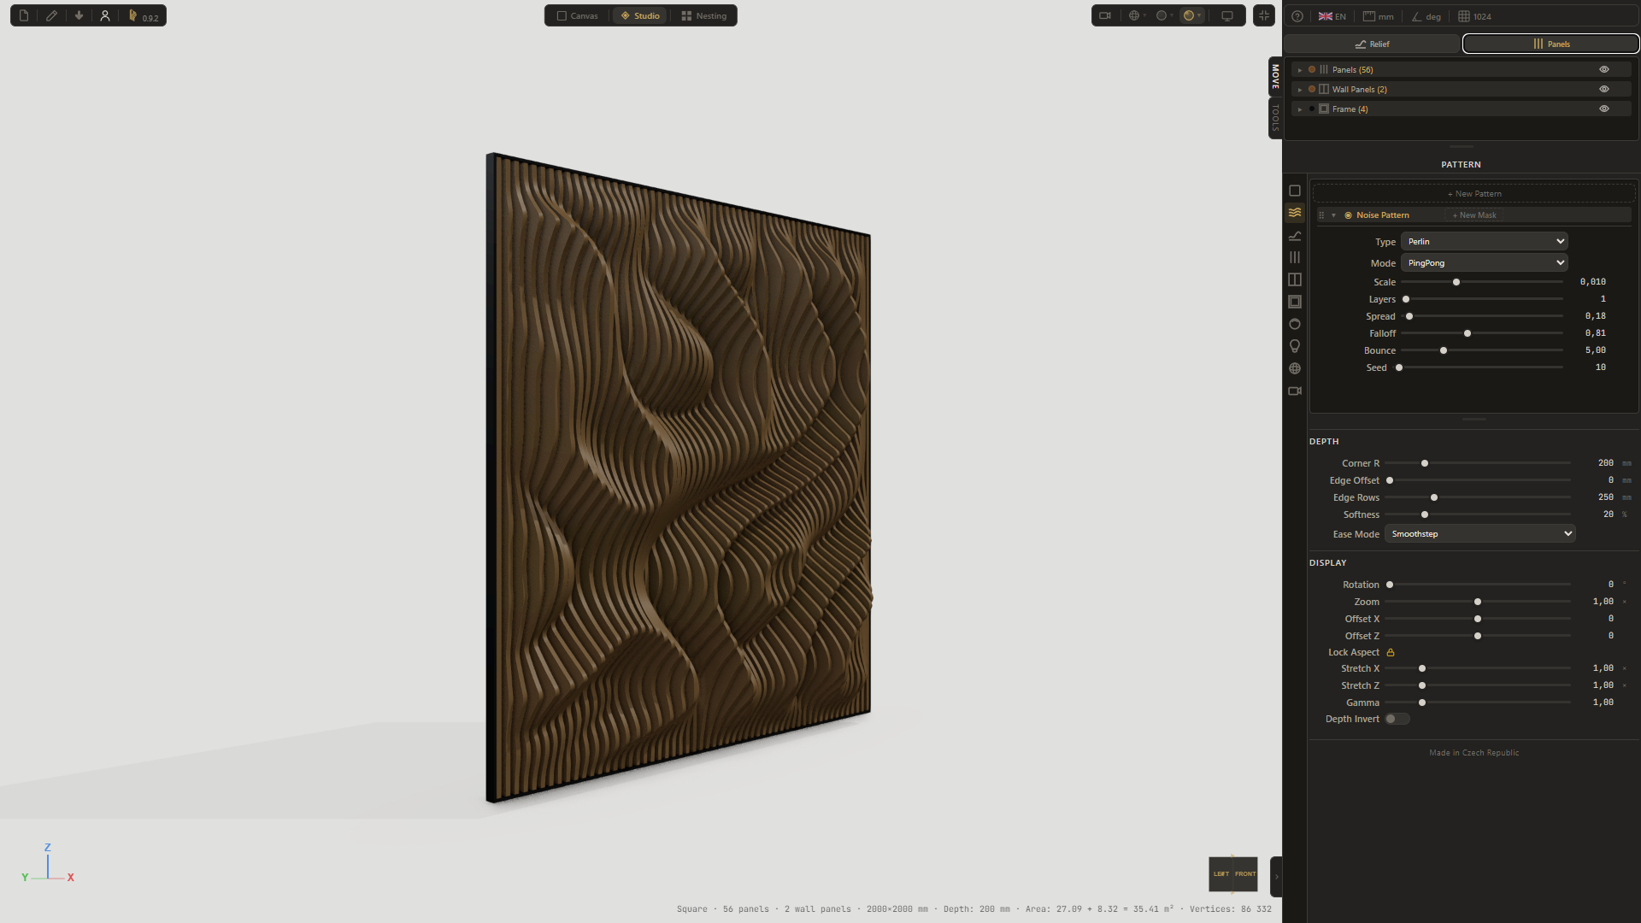Viewport: 1641px width, 923px height.
Task: Toggle visibility of Wall Panels (2)
Action: tap(1604, 89)
